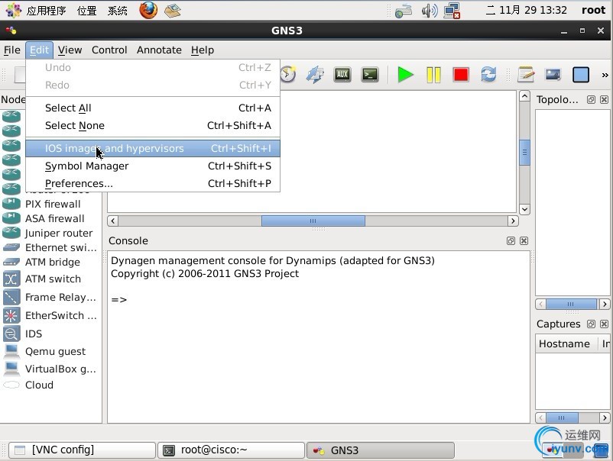The width and height of the screenshot is (613, 461).
Task: Click inside the Dynagen console input area
Action: point(318,337)
